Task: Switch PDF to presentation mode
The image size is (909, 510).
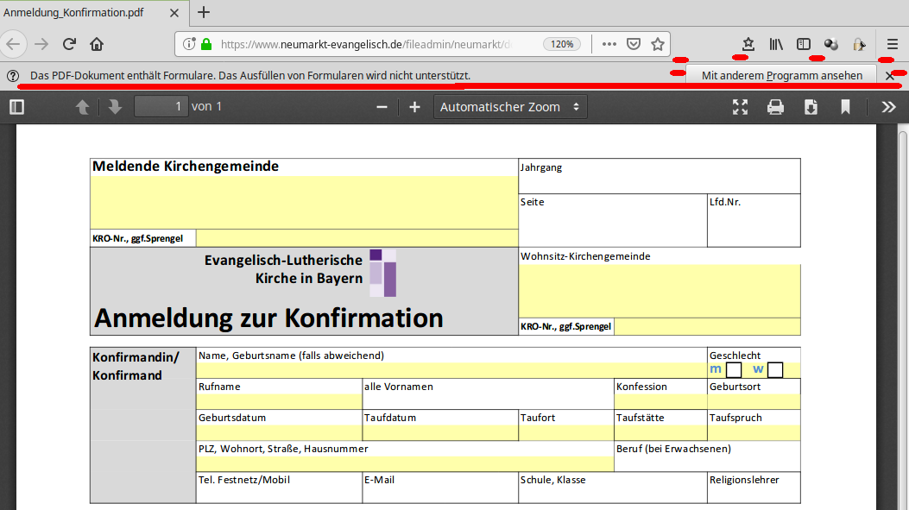Action: [x=741, y=107]
